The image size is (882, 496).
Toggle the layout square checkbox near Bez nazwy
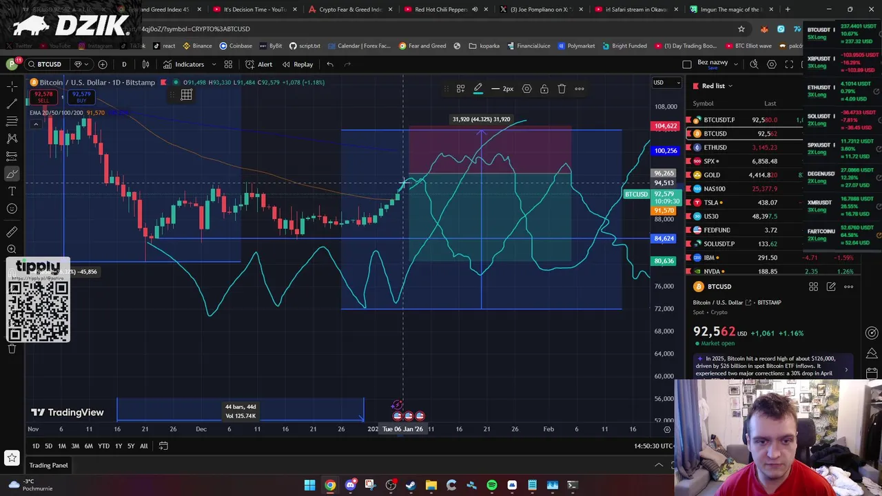pos(686,64)
